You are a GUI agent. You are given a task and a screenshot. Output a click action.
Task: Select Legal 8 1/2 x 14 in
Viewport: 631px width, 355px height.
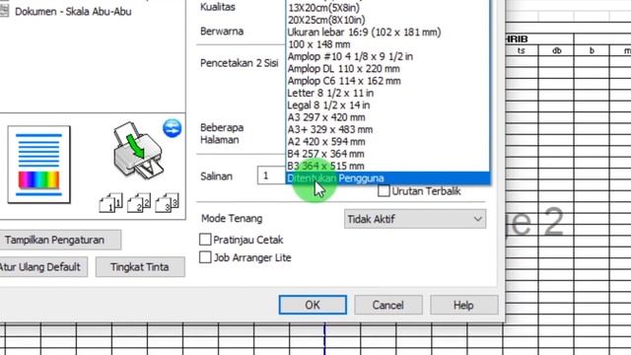[387, 106]
